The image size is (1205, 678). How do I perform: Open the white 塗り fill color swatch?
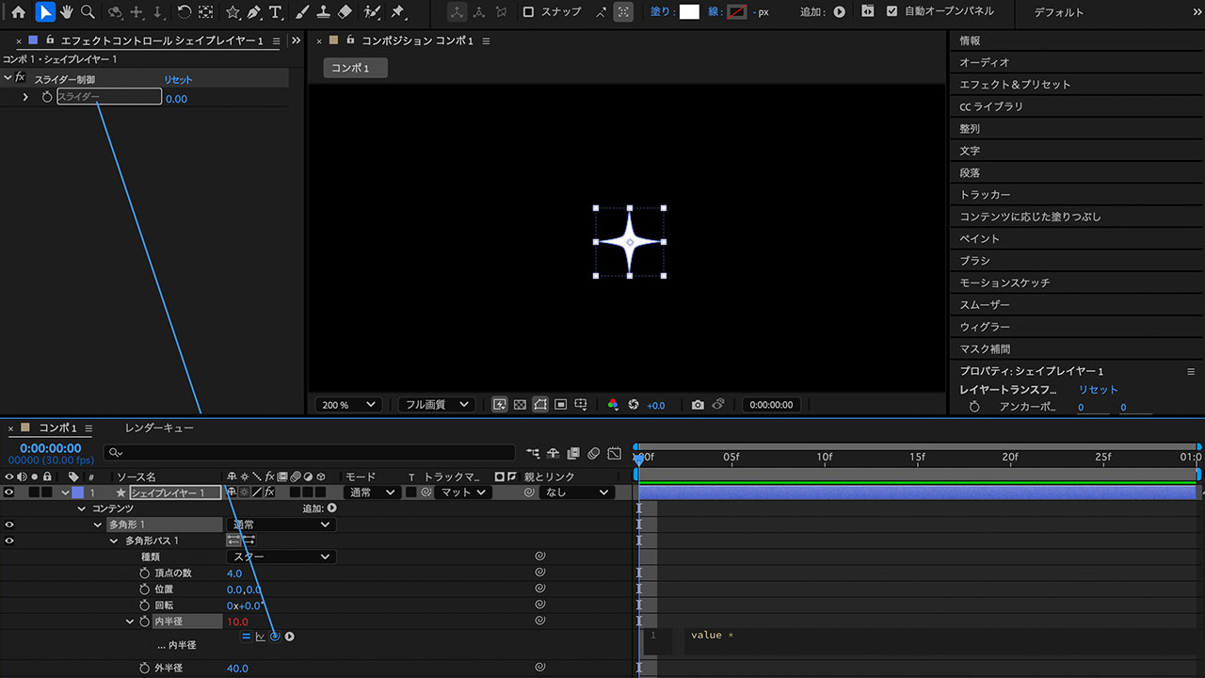[689, 12]
